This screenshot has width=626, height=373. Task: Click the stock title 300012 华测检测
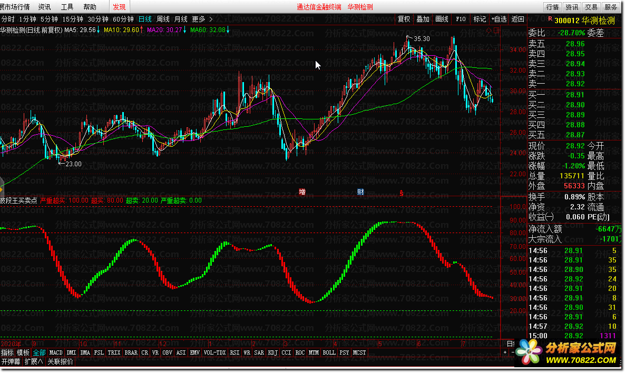[x=585, y=21]
